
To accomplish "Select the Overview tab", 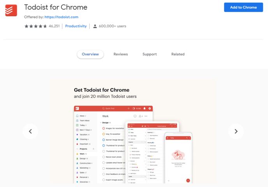I will pos(90,54).
